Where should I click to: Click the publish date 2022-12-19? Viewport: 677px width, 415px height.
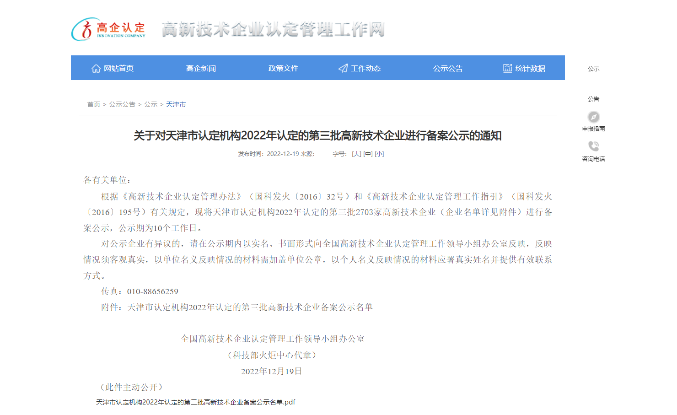[x=283, y=154]
